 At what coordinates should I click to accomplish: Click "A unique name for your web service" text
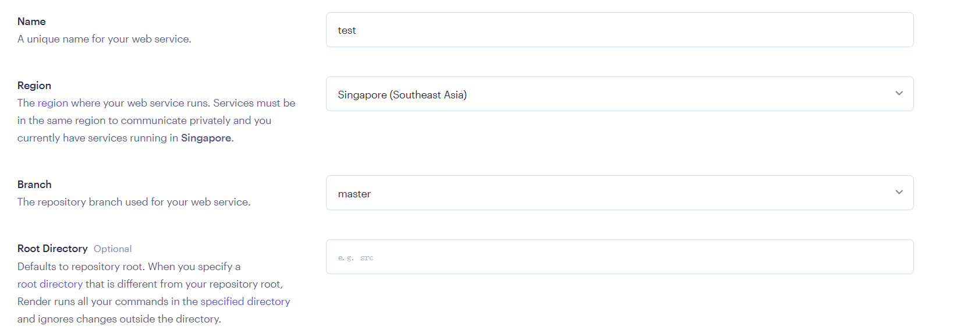(104, 39)
